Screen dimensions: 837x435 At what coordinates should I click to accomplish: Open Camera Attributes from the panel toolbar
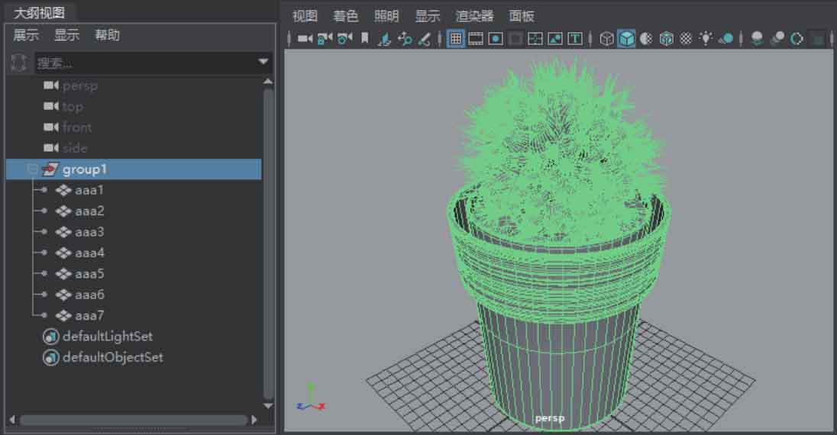pyautogui.click(x=345, y=38)
